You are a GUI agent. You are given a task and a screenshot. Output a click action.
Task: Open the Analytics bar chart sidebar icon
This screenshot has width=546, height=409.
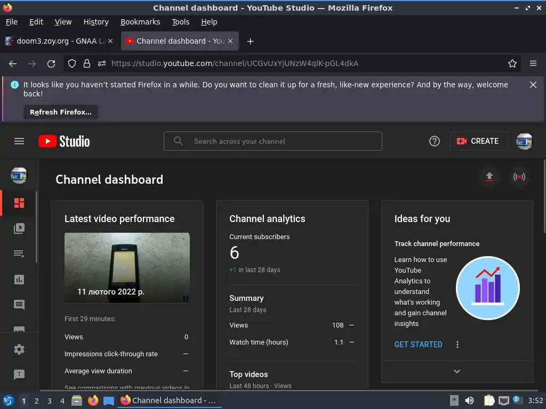[x=19, y=279]
